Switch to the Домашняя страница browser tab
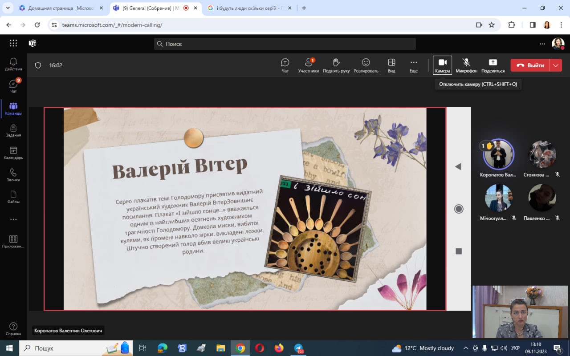Viewport: 570px width, 356px height. click(60, 8)
